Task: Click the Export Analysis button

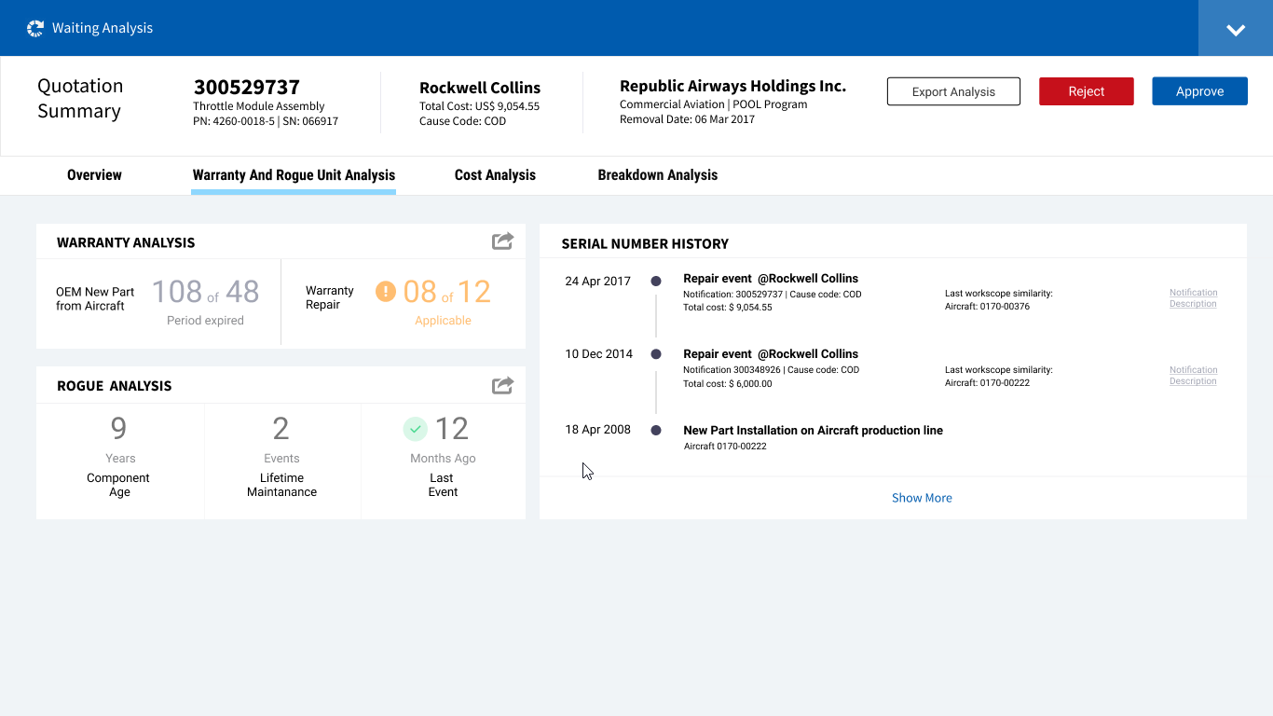Action: pos(953,91)
